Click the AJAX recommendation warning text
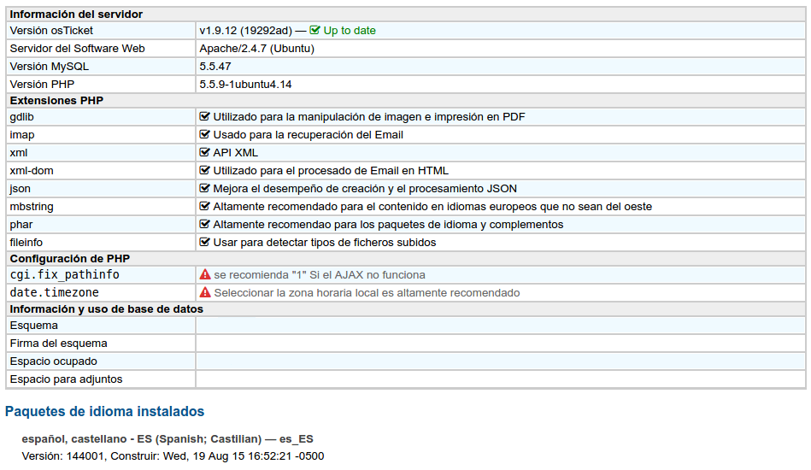 tap(320, 274)
